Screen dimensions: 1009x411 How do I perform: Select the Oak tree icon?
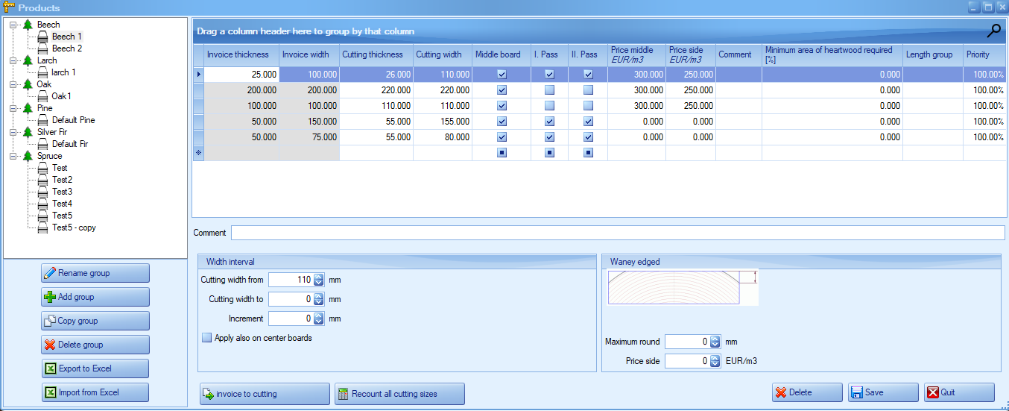[x=28, y=84]
